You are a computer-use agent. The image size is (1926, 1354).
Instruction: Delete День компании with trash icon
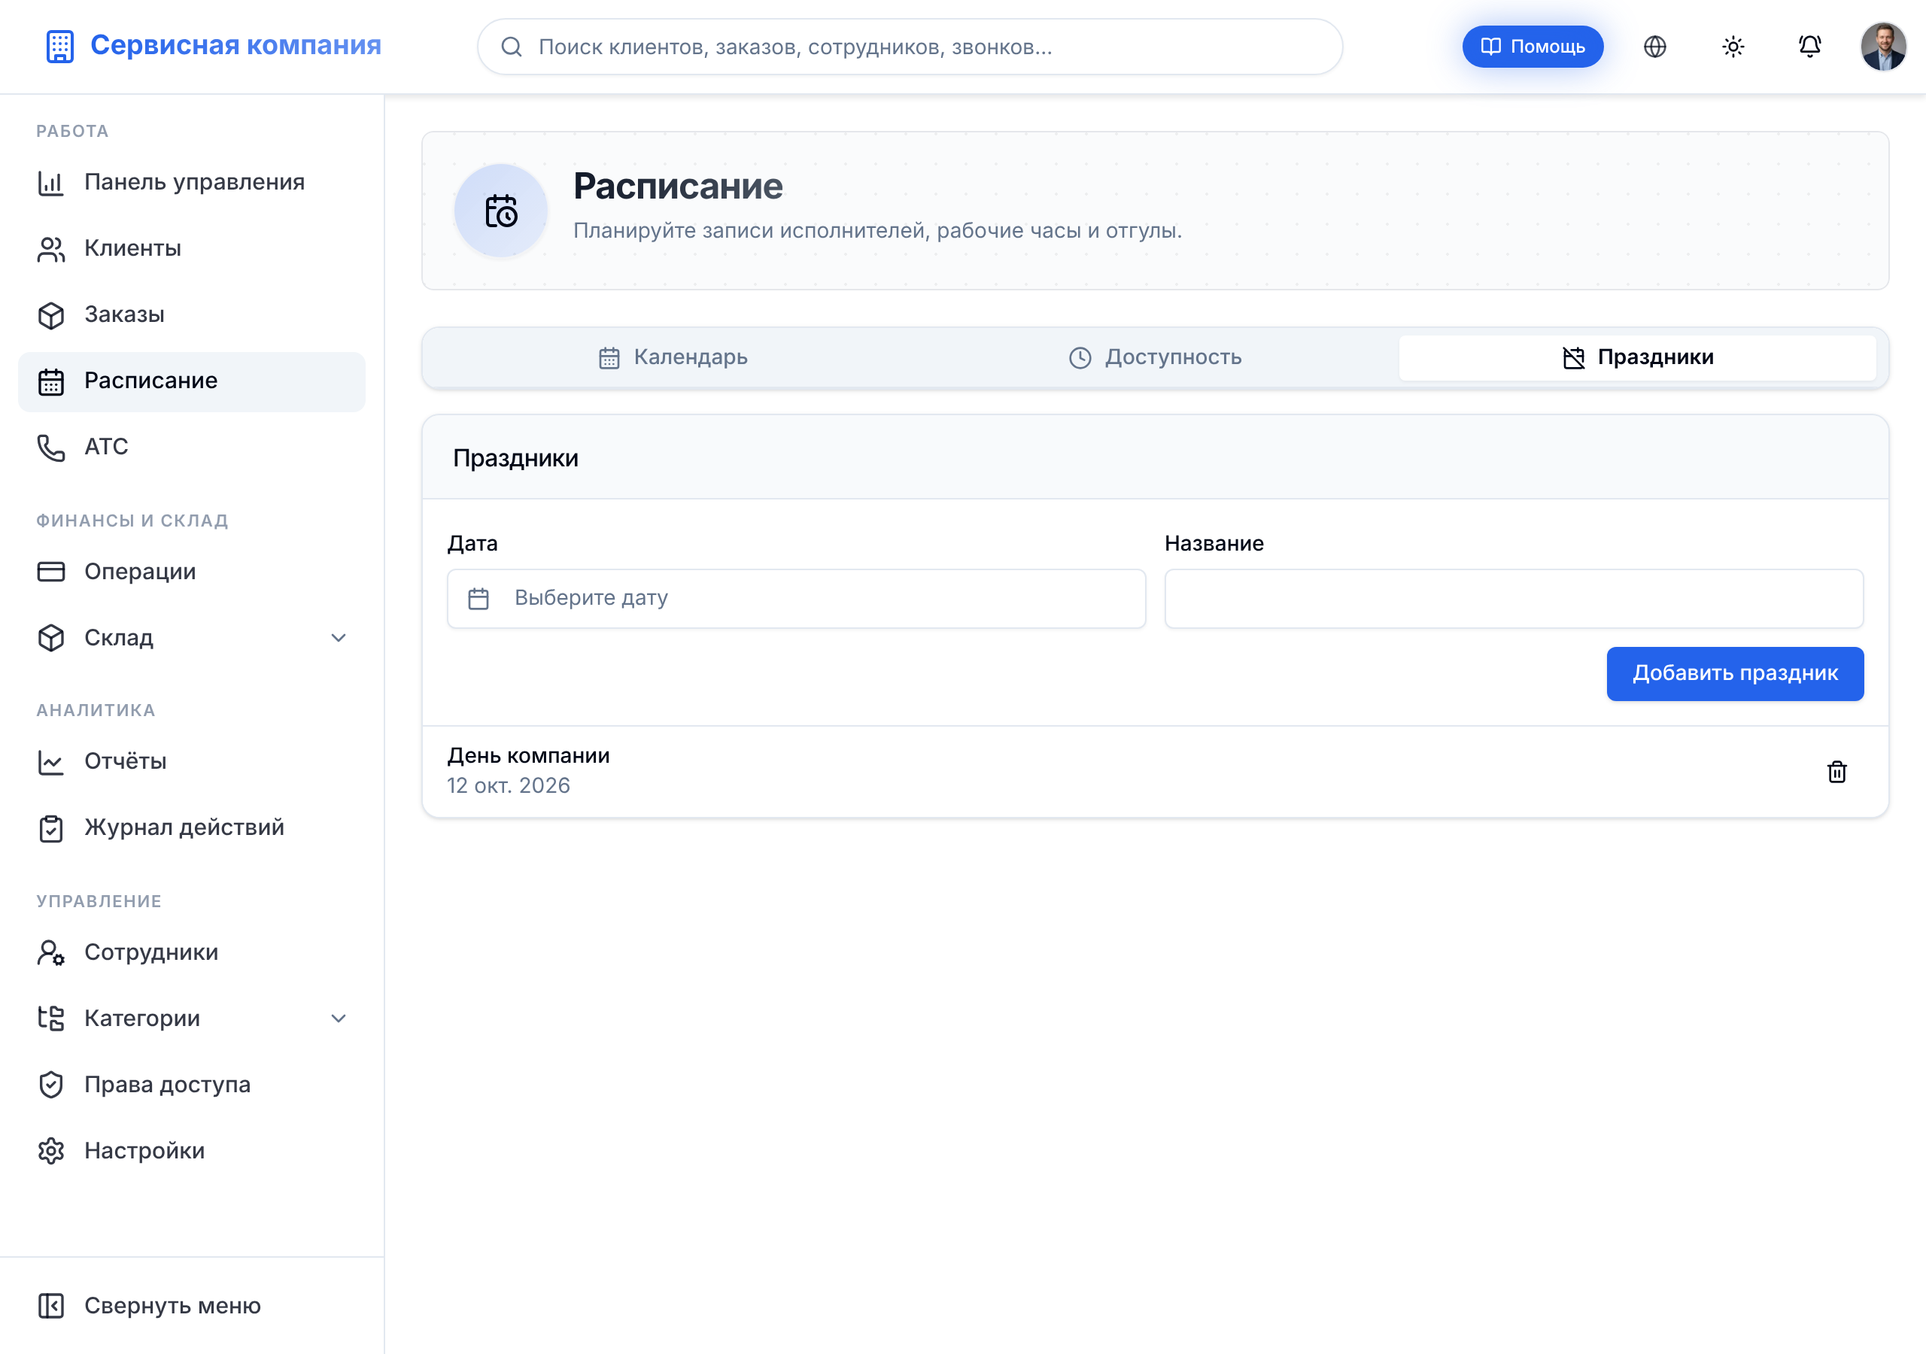[x=1836, y=772]
